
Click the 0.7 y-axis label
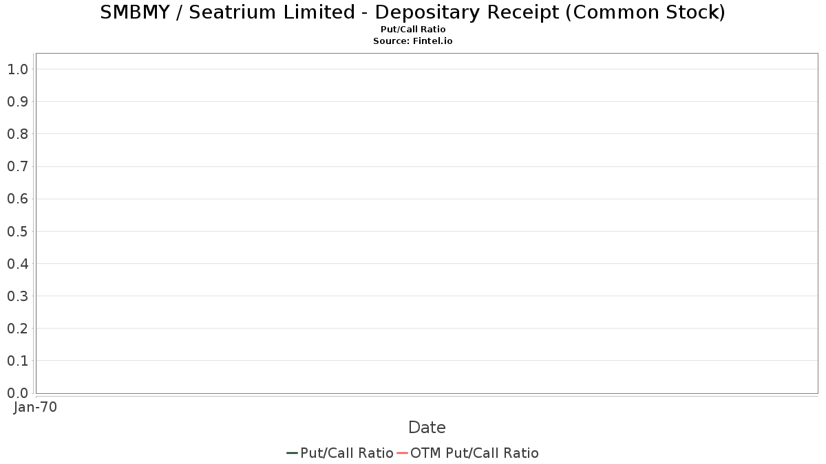coord(18,166)
